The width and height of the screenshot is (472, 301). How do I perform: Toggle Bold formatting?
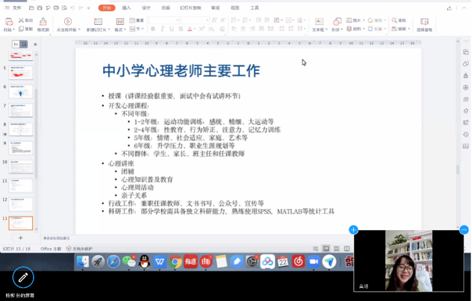[x=153, y=30]
